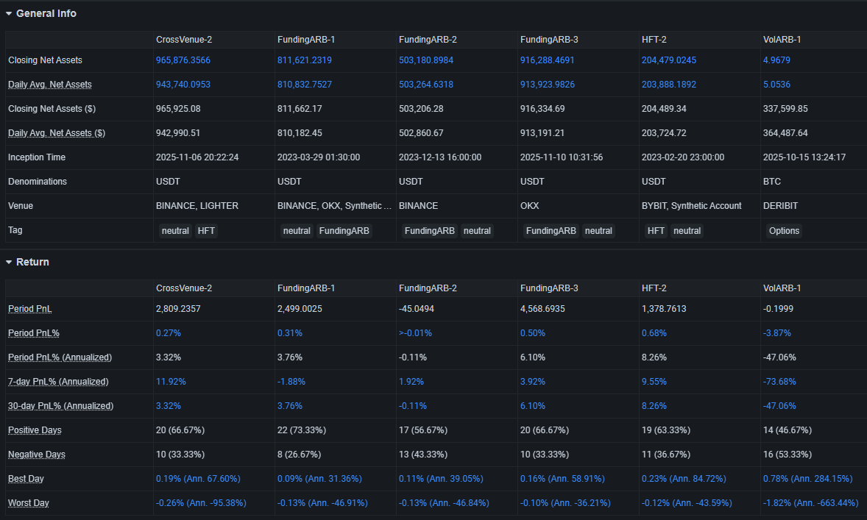The width and height of the screenshot is (867, 520).
Task: Click the -3.87% Period PnL% value
Action: point(777,333)
